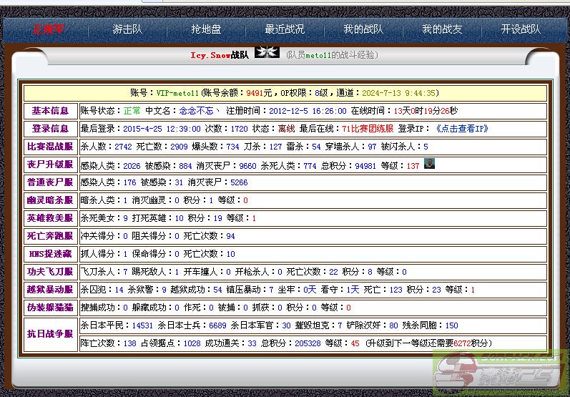Select the 我的战队 menu item
Viewport: 570px width, 397px height.
[x=363, y=29]
